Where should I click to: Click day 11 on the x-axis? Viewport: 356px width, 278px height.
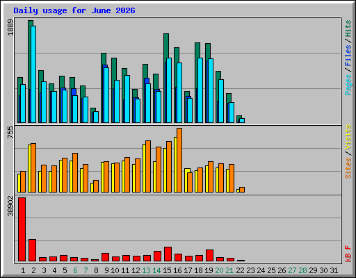click(x=125, y=270)
